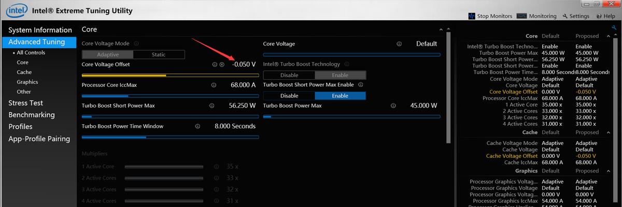
Task: Disable Intel Turbo Boost Technology
Action: 289,76
